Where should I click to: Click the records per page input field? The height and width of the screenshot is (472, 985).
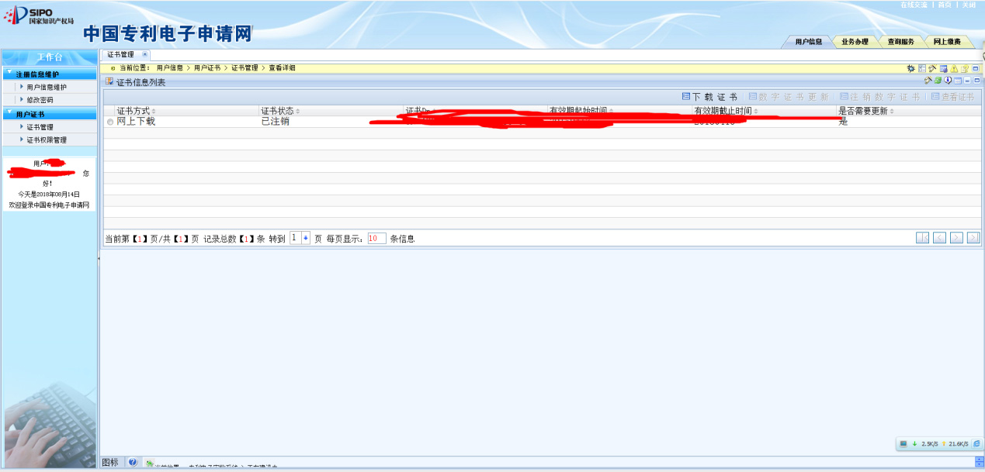point(376,239)
